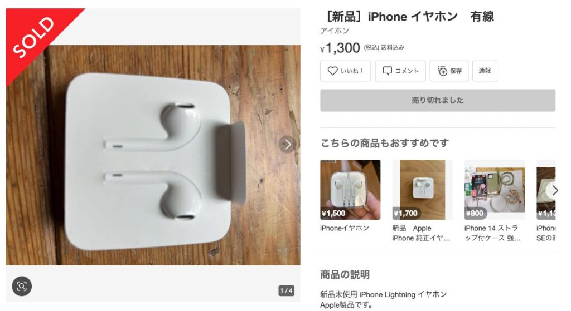Click the いいね! like button label
This screenshot has height=311, width=571.
pos(352,71)
